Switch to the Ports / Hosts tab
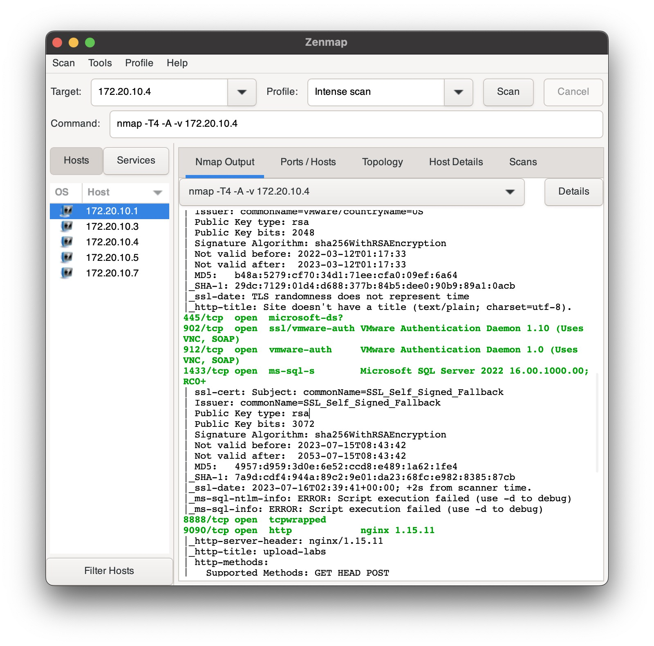This screenshot has height=646, width=654. pyautogui.click(x=308, y=162)
